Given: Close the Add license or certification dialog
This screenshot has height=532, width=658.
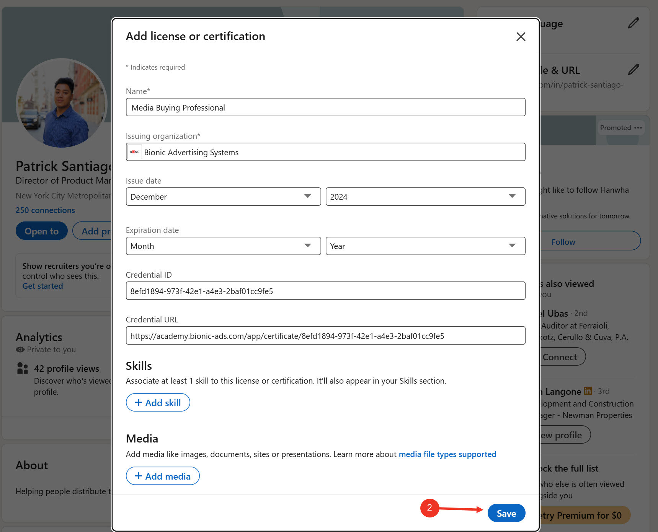Looking at the screenshot, I should click(x=521, y=37).
